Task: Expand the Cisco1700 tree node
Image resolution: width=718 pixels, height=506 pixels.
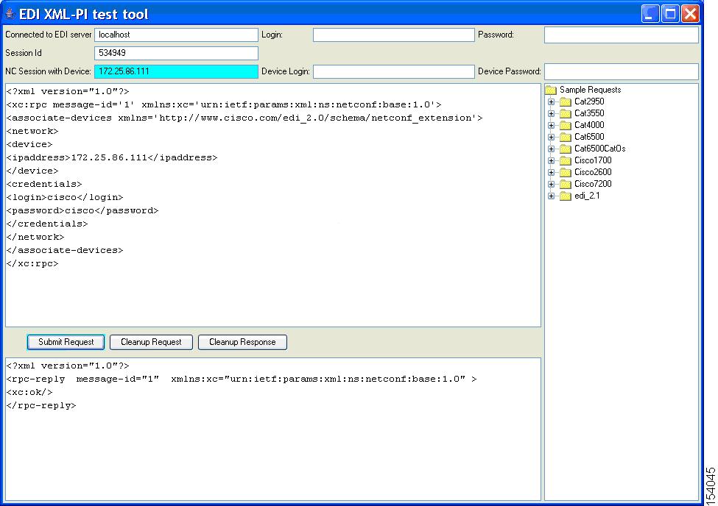Action: click(x=552, y=160)
